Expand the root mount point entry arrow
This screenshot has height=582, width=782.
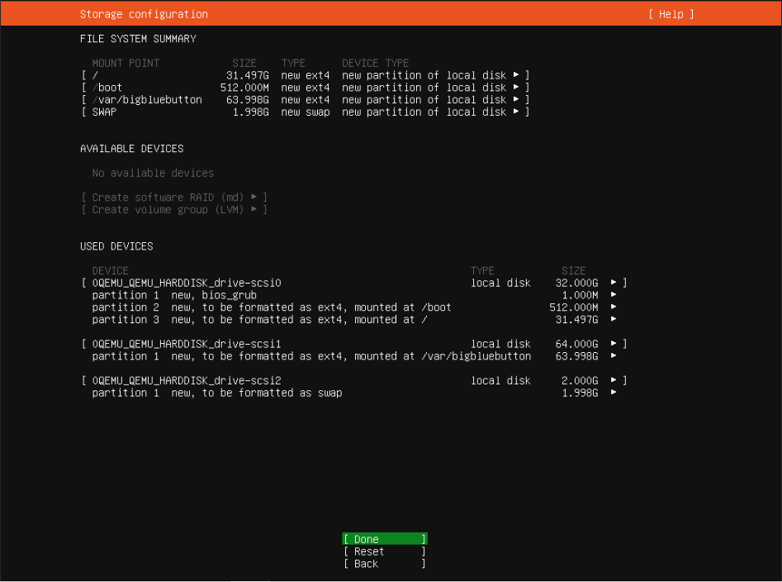pyautogui.click(x=516, y=75)
